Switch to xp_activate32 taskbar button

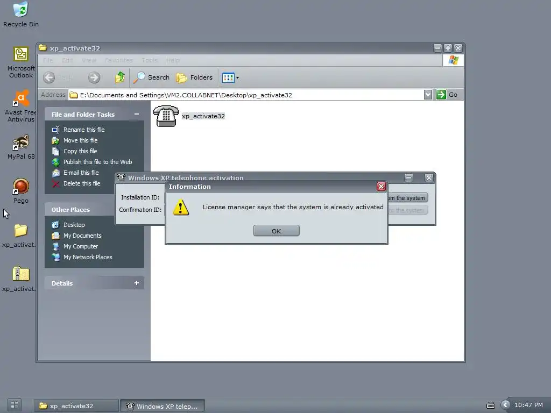click(76, 405)
